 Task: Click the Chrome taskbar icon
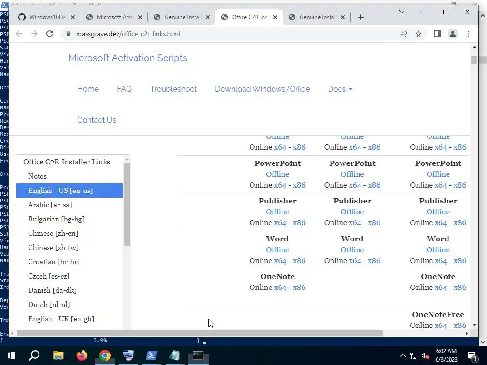tap(105, 355)
